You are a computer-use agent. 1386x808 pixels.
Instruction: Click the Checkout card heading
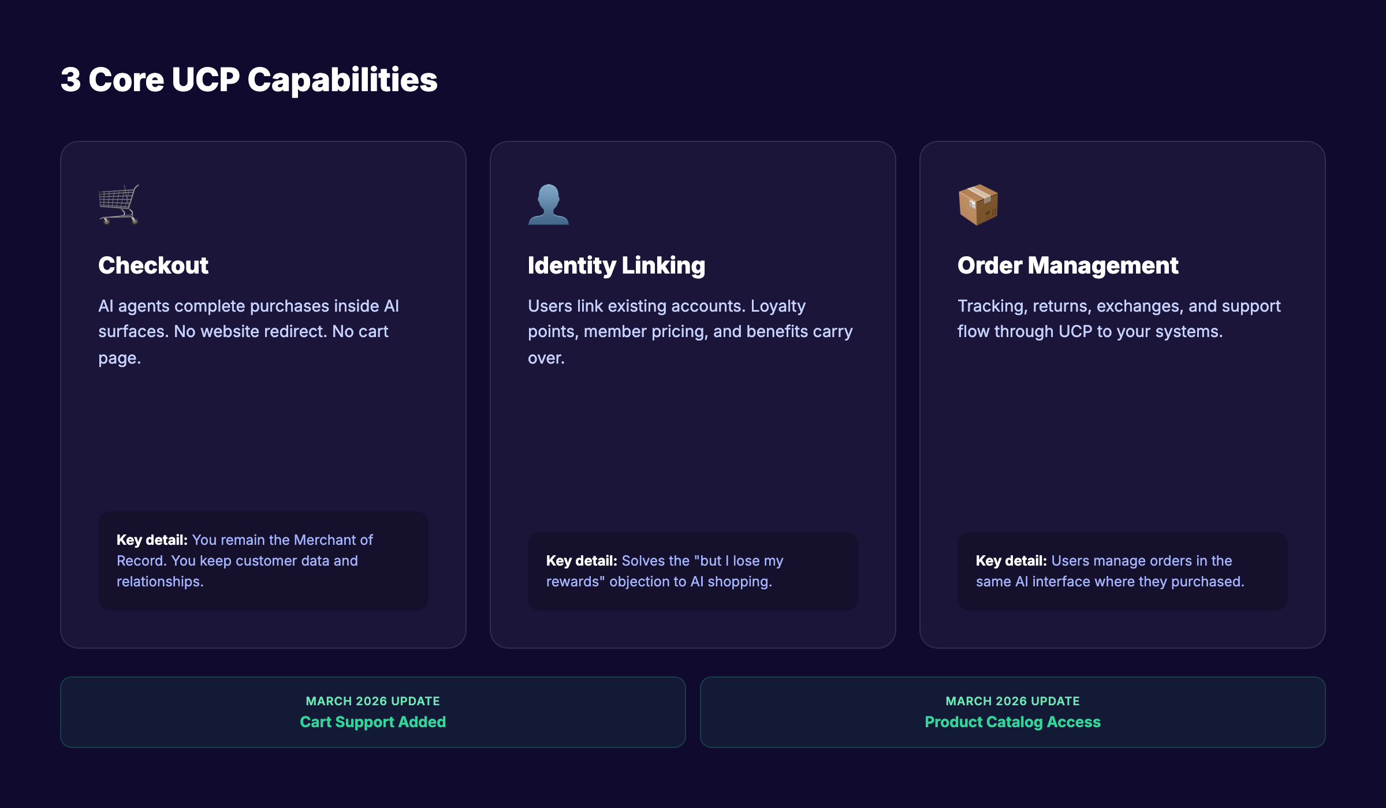tap(154, 265)
